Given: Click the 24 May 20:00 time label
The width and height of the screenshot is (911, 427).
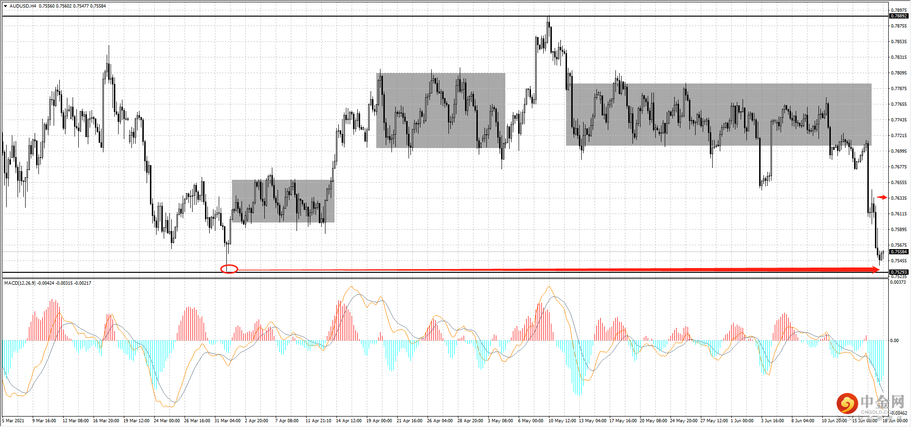Looking at the screenshot, I should [x=684, y=421].
